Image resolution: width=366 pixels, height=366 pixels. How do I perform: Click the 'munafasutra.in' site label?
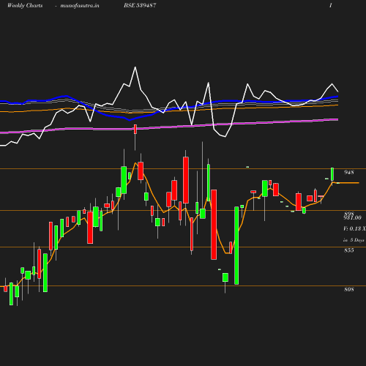pyautogui.click(x=80, y=6)
